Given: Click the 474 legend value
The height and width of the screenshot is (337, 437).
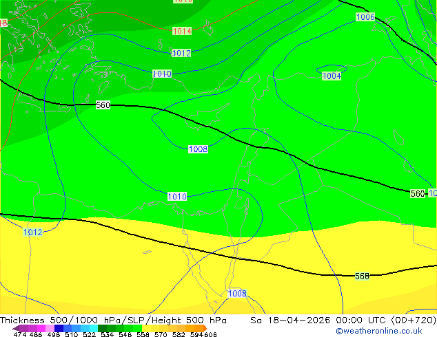Looking at the screenshot, I should coord(20,334).
